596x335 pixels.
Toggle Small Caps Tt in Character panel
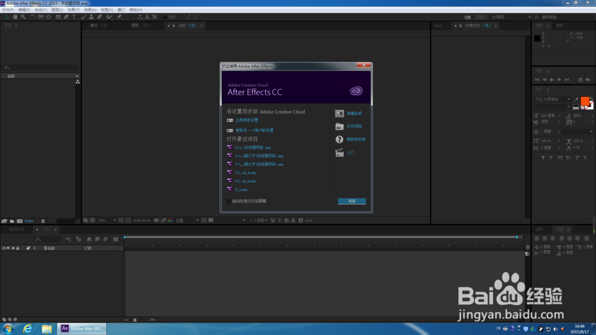[x=568, y=158]
